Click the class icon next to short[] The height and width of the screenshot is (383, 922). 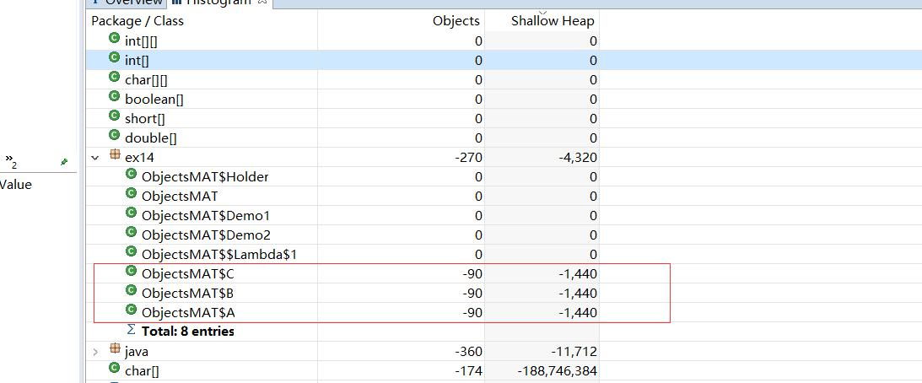115,116
